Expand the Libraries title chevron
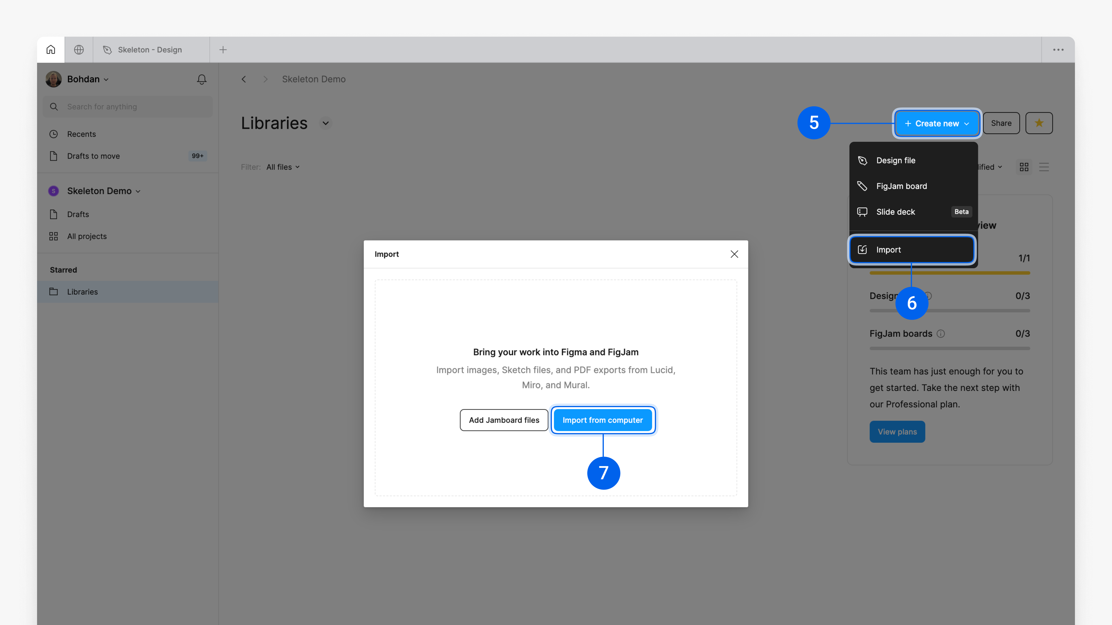The width and height of the screenshot is (1112, 625). coord(325,123)
